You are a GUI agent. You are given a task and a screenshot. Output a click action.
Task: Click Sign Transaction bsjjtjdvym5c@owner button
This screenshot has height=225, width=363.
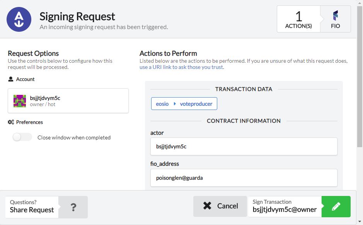pyautogui.click(x=285, y=206)
